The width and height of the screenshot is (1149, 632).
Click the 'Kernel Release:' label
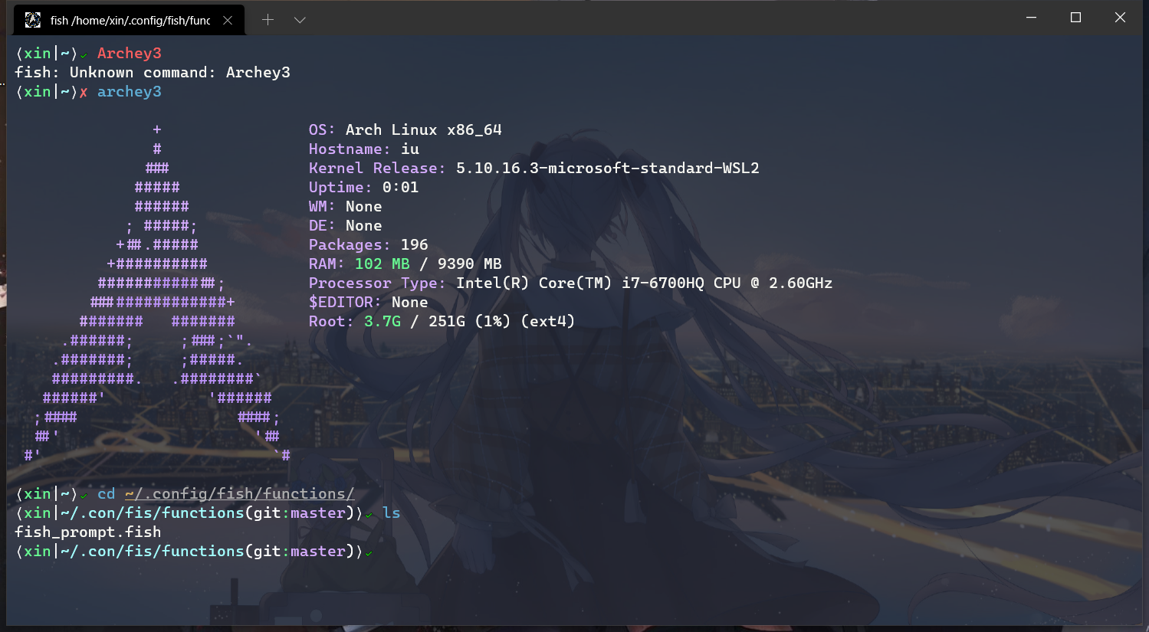[x=377, y=168]
